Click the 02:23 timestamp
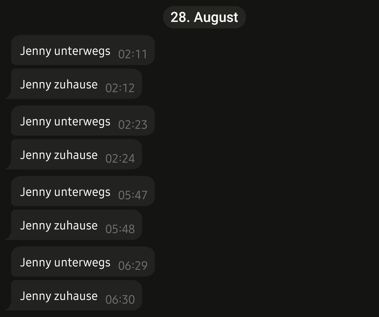This screenshot has width=379, height=317. coord(133,125)
